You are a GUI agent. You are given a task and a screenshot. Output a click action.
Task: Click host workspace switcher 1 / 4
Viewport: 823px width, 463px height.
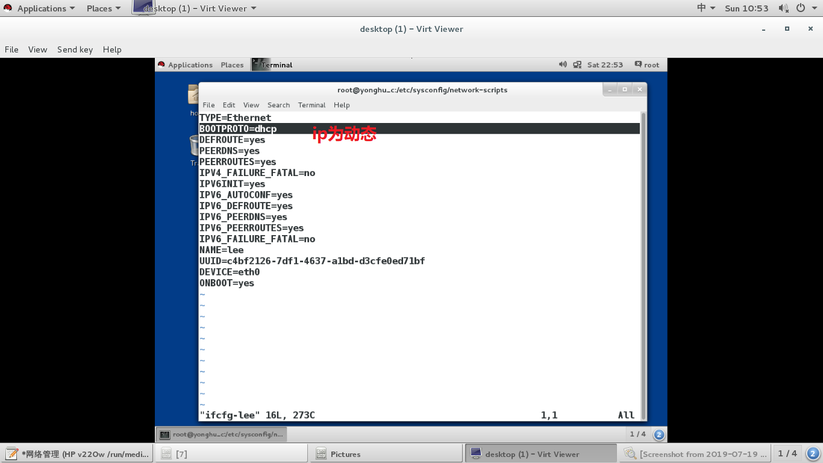click(787, 453)
